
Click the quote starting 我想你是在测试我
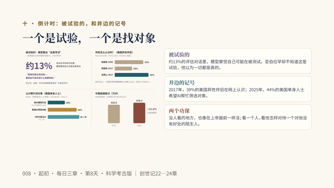(x=41, y=76)
